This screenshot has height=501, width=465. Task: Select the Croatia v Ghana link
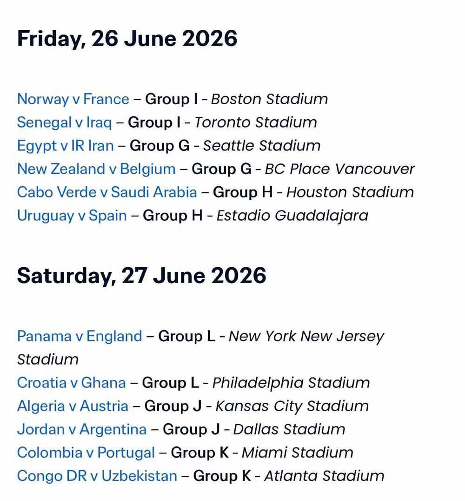[71, 383]
